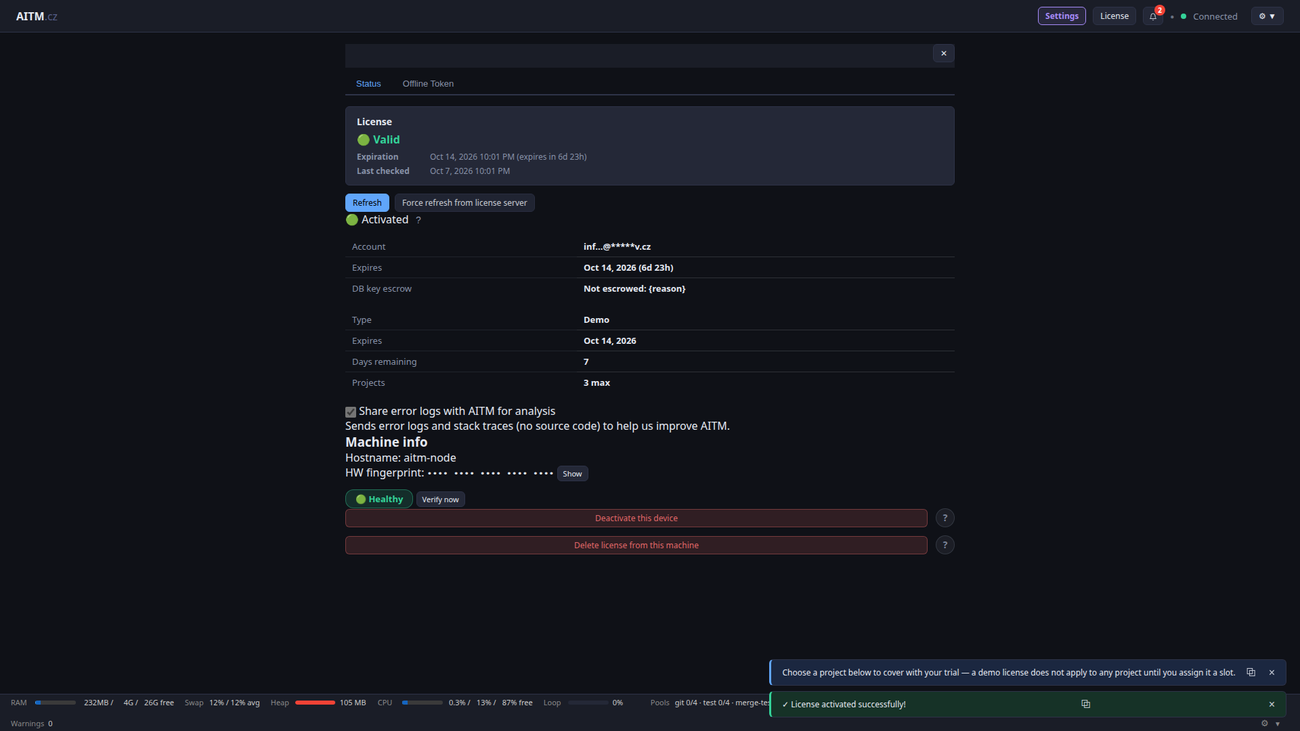Viewport: 1300px width, 731px height.
Task: Open the notifications bell icon
Action: coord(1152,16)
